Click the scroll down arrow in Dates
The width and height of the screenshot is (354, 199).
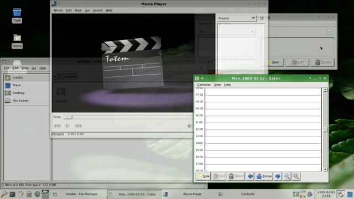(x=325, y=169)
